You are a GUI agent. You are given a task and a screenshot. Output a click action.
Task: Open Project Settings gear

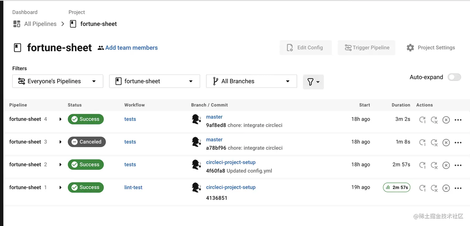tap(410, 47)
